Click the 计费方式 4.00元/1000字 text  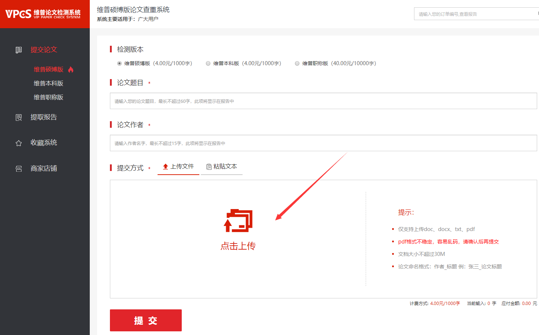435,304
